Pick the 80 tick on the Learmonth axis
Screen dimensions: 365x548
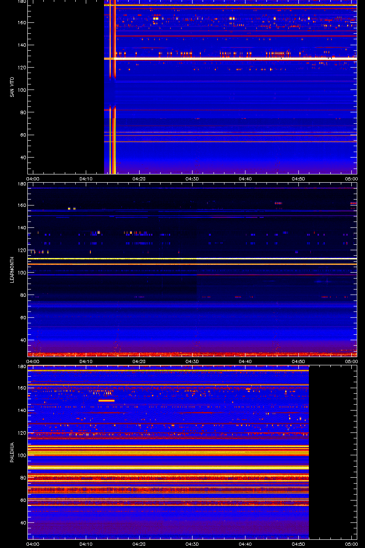point(23,295)
